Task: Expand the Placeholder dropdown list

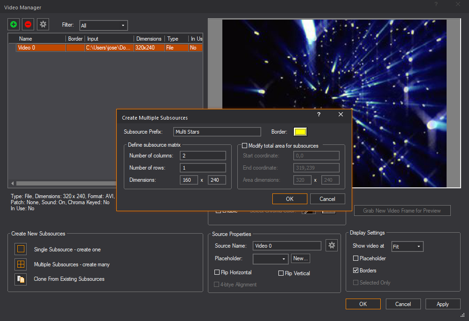Action: point(270,258)
